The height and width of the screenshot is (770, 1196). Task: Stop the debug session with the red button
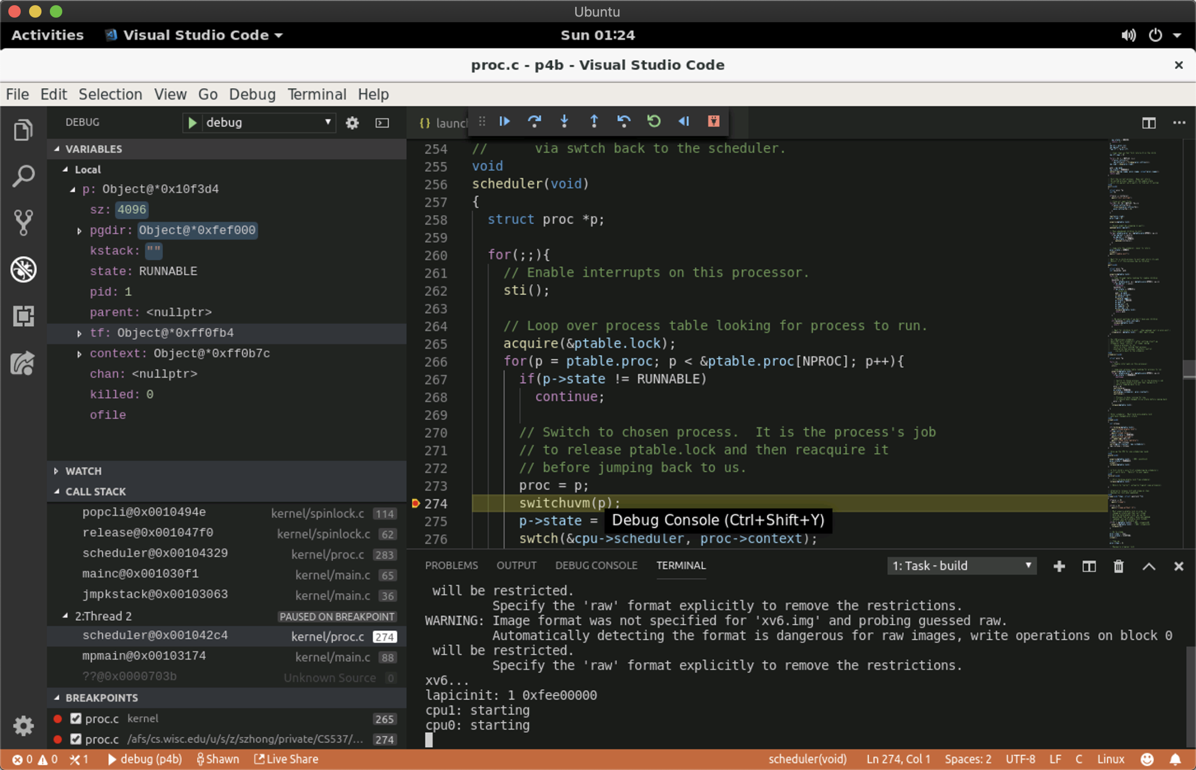[714, 121]
